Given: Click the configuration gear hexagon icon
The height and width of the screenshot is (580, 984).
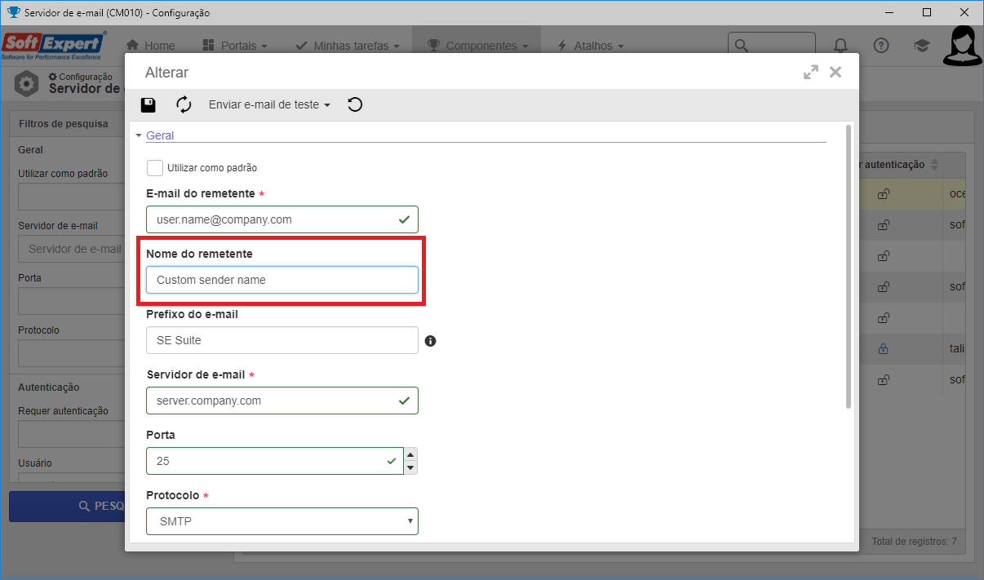Looking at the screenshot, I should point(27,83).
